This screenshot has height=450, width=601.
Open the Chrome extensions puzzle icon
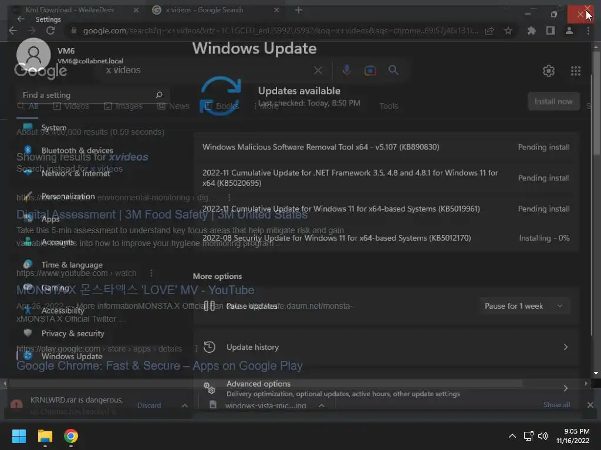tap(531, 30)
